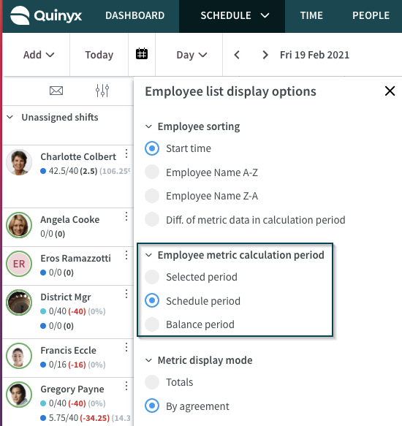Screen dimensions: 402x426
Task: Go to next day arrow
Action: pos(265,55)
